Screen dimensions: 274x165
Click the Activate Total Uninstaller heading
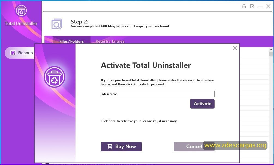coord(146,65)
